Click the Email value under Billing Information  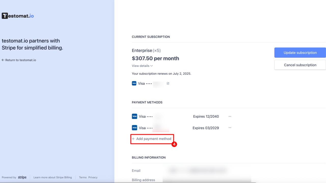pos(199,171)
